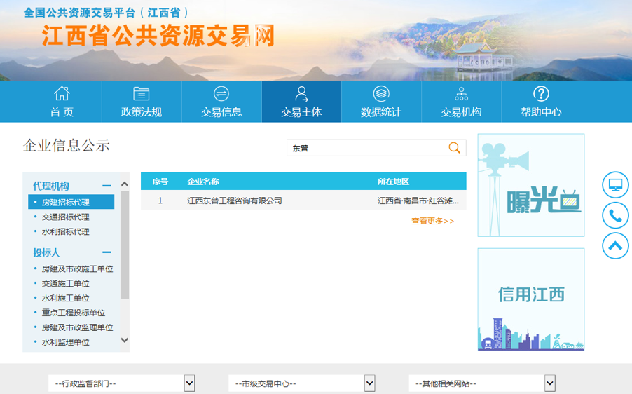Open the 交易机构 organization icon
The width and height of the screenshot is (632, 394).
click(461, 94)
